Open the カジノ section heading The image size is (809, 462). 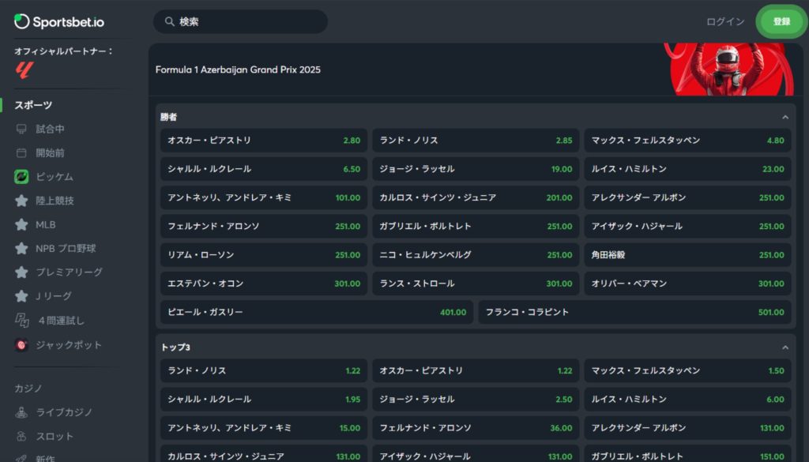pyautogui.click(x=28, y=389)
